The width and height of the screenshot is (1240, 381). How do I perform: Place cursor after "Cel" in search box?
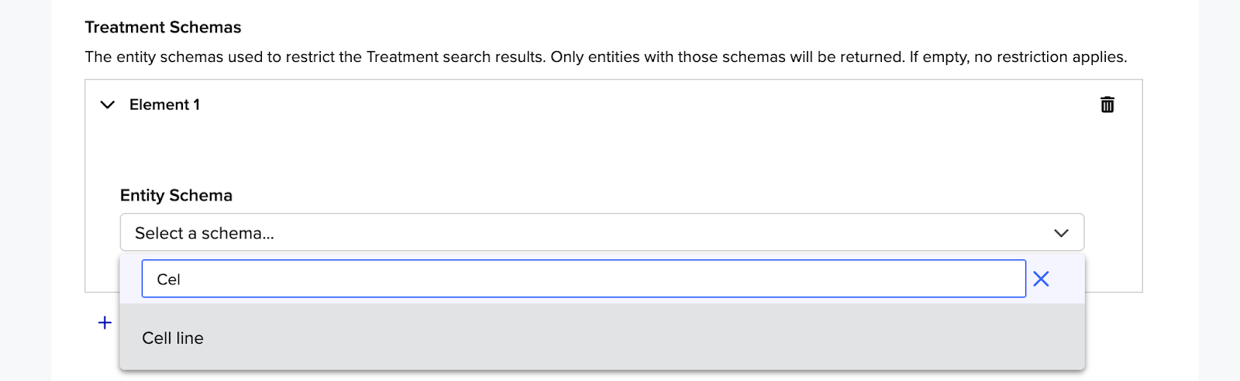click(183, 280)
